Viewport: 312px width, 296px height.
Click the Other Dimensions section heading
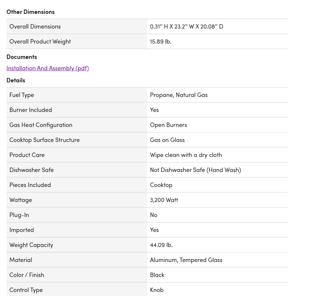(30, 12)
